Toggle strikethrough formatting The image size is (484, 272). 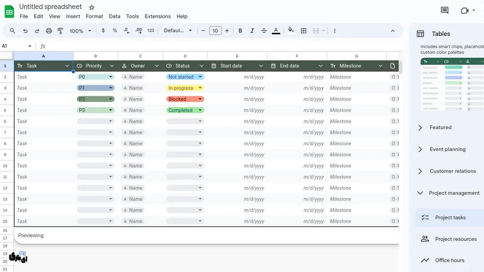264,31
